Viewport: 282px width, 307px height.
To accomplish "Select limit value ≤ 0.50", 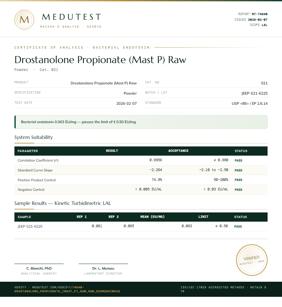I will (x=222, y=226).
